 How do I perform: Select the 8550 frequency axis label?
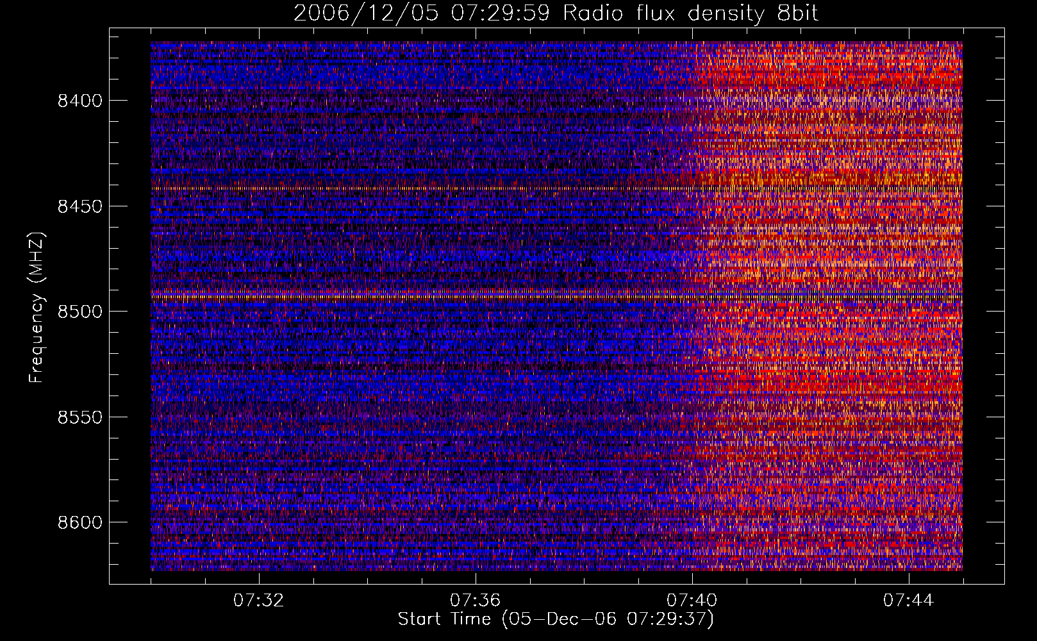79,417
